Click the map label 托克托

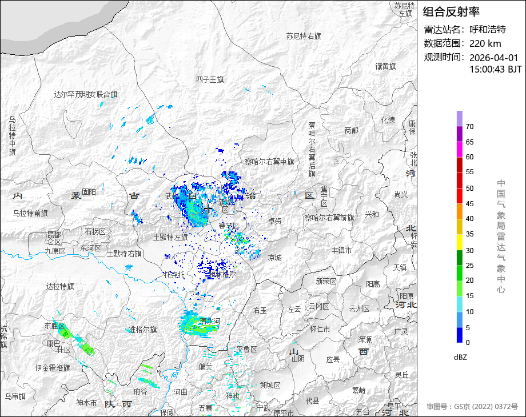pos(174,275)
